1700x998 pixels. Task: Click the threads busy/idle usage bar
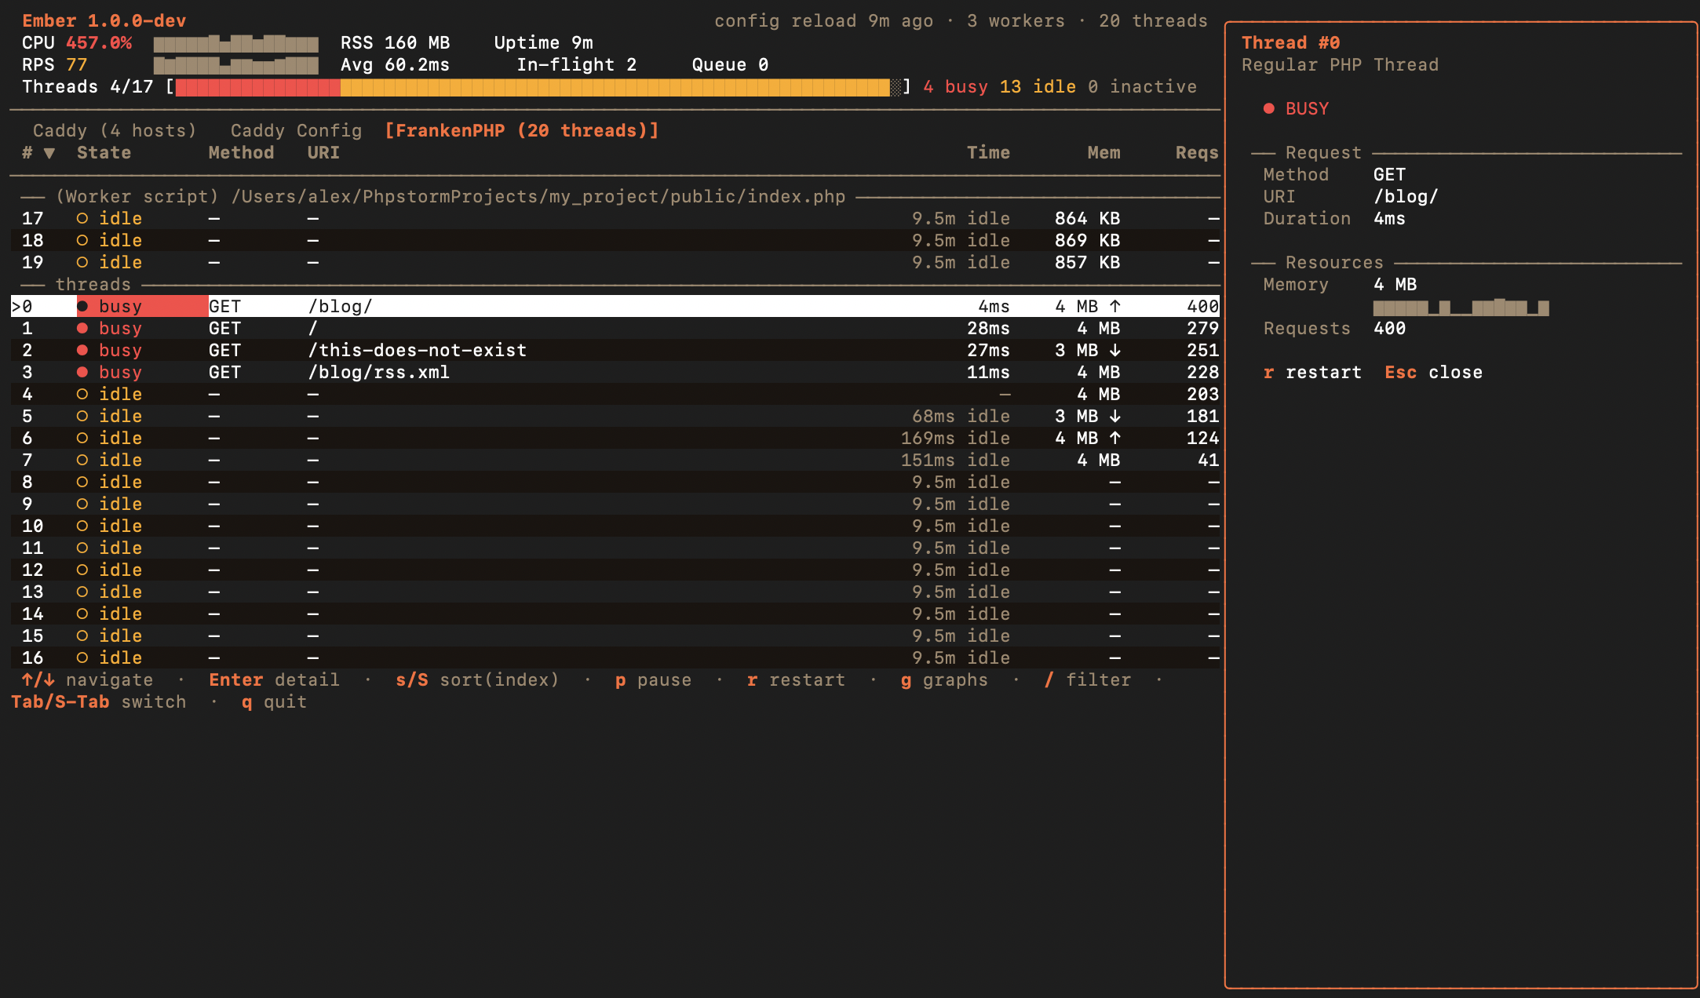click(x=538, y=87)
